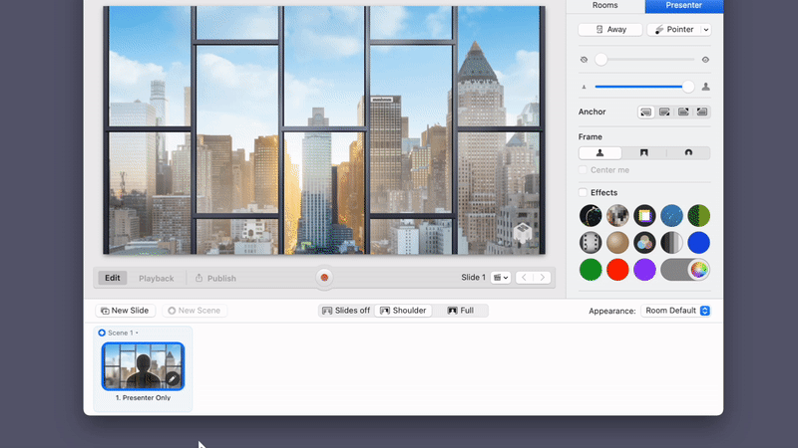Apply the film strip effect
The width and height of the screenshot is (798, 448).
click(591, 243)
